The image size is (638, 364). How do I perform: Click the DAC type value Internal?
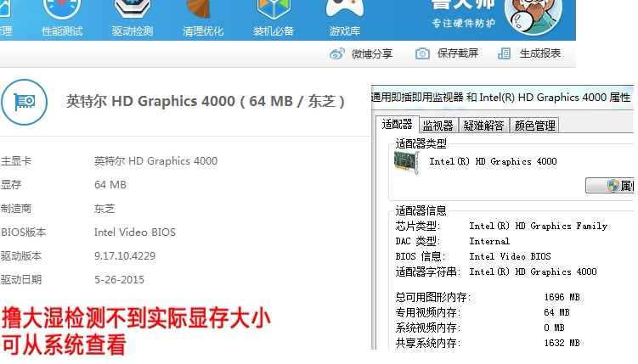[489, 241]
